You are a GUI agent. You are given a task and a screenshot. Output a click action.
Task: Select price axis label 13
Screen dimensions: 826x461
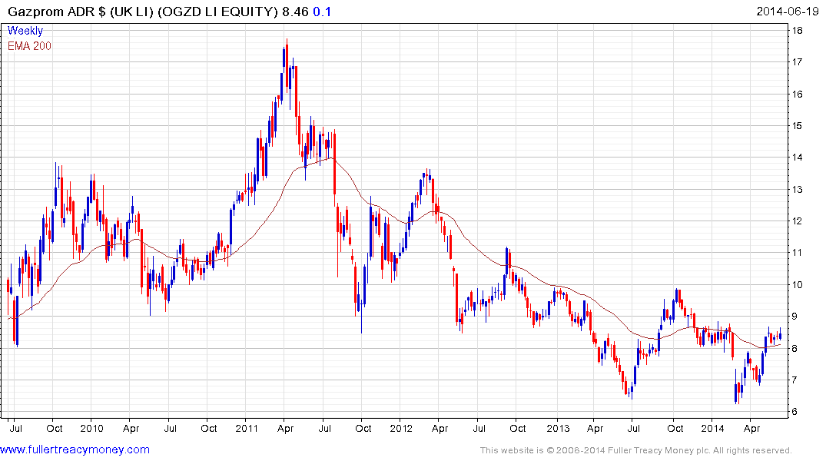(x=797, y=190)
